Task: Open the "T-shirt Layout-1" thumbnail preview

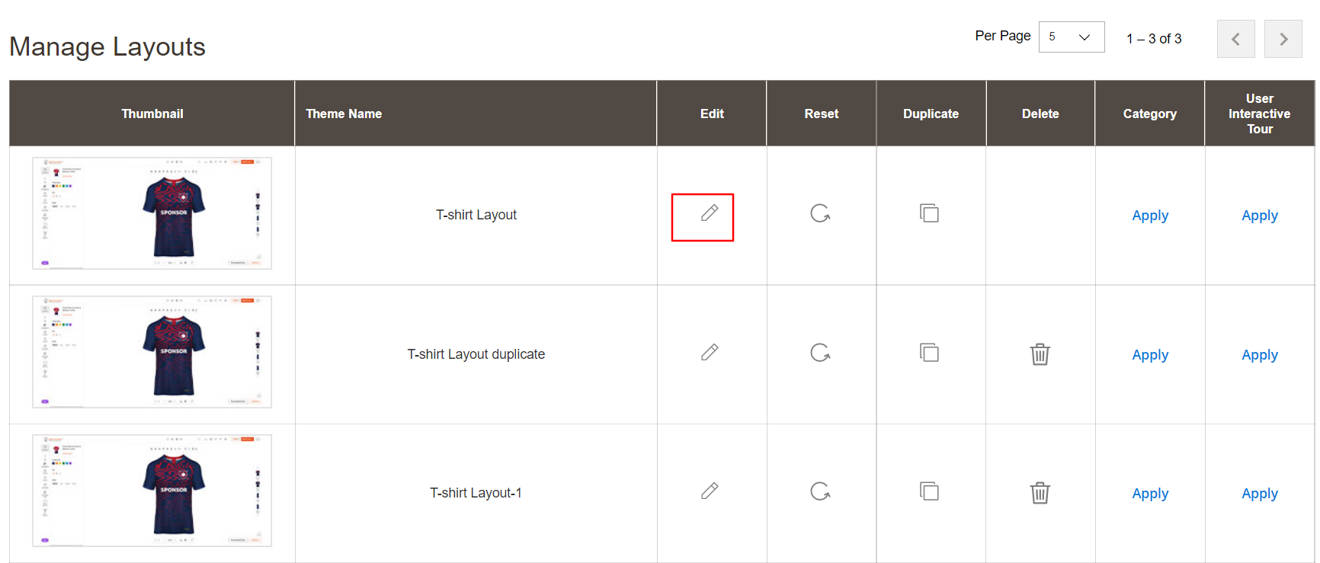Action: pos(151,491)
